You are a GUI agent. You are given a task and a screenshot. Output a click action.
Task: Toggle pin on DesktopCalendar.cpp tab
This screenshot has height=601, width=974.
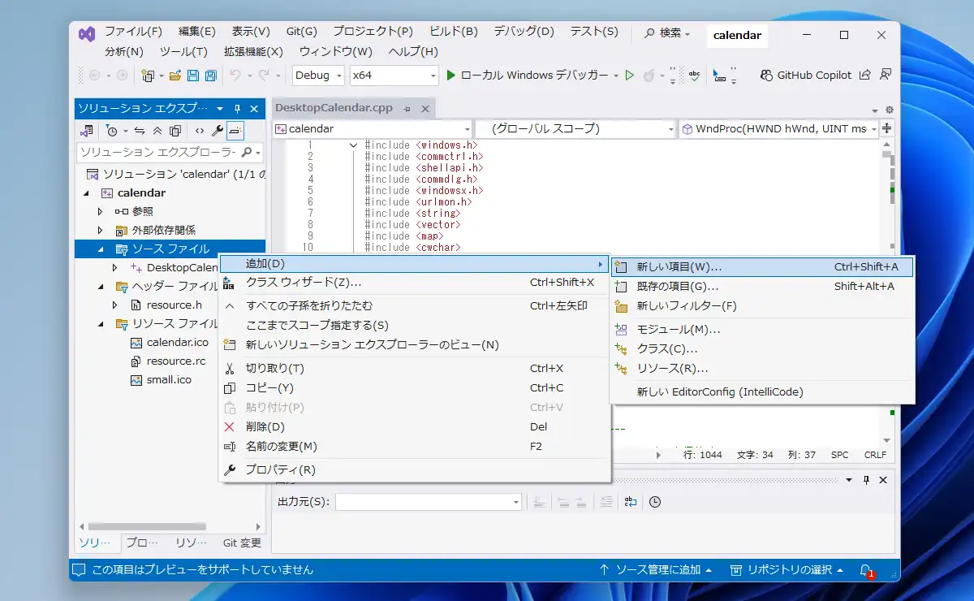coord(407,108)
